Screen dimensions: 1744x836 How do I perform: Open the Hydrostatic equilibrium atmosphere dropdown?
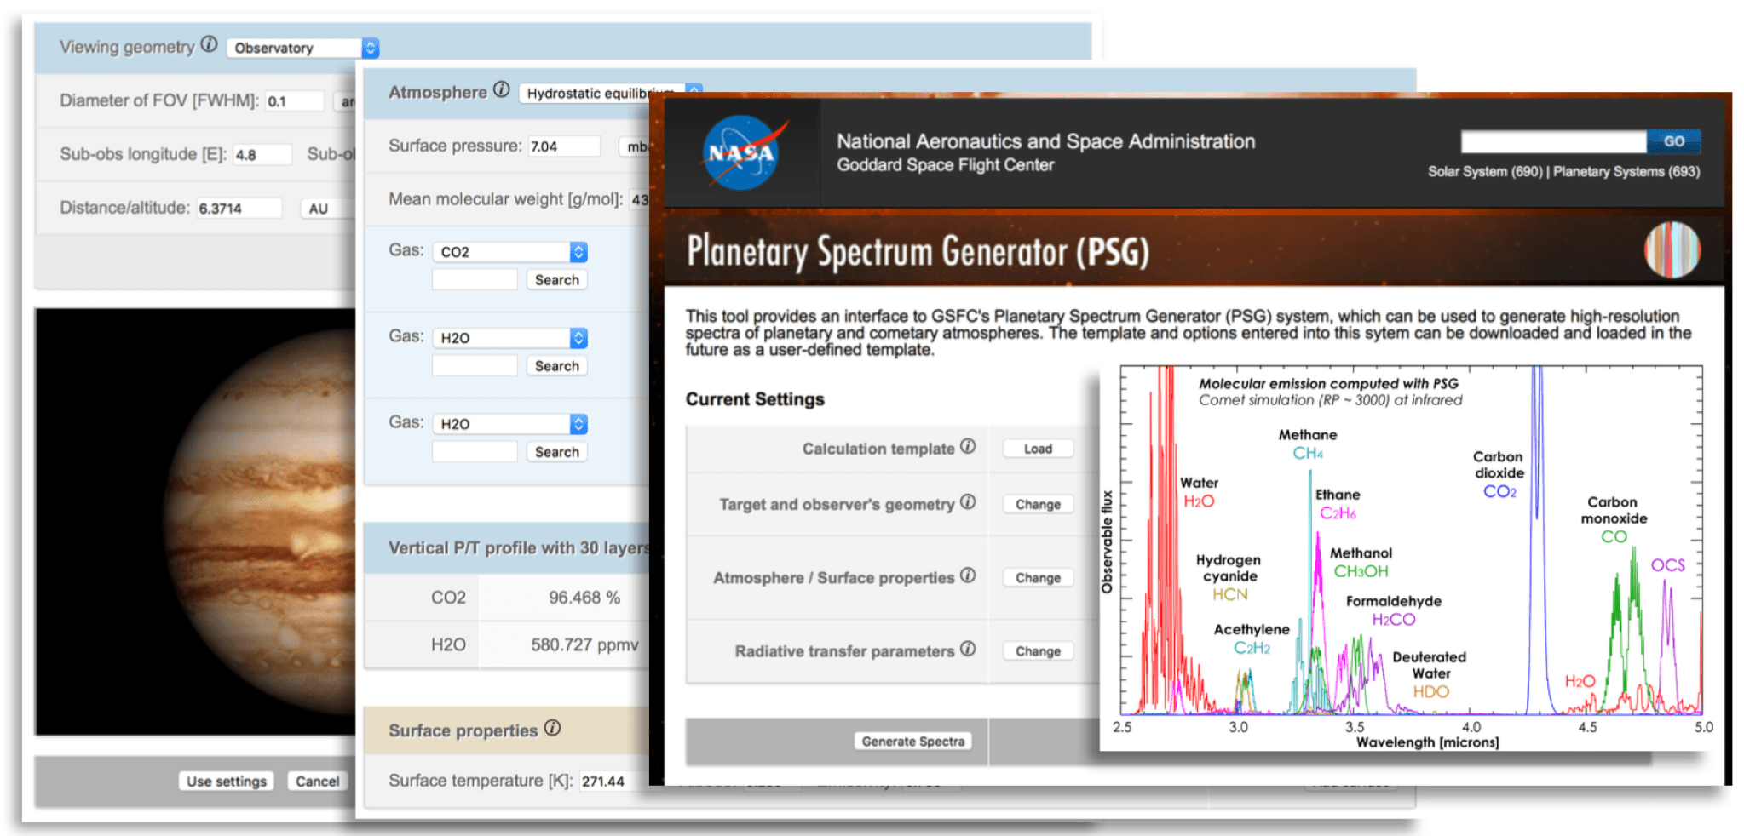pyautogui.click(x=610, y=93)
